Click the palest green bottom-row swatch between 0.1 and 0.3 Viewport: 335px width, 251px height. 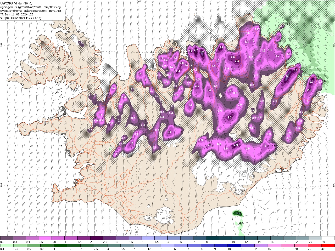click(7, 246)
